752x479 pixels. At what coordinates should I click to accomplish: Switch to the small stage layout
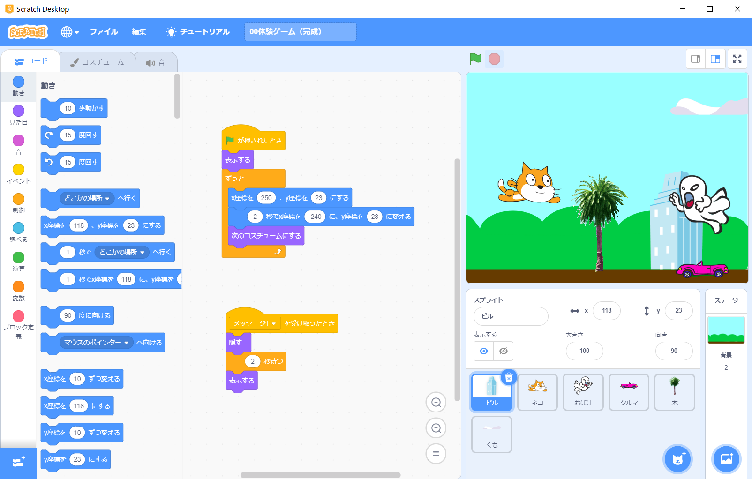click(696, 59)
